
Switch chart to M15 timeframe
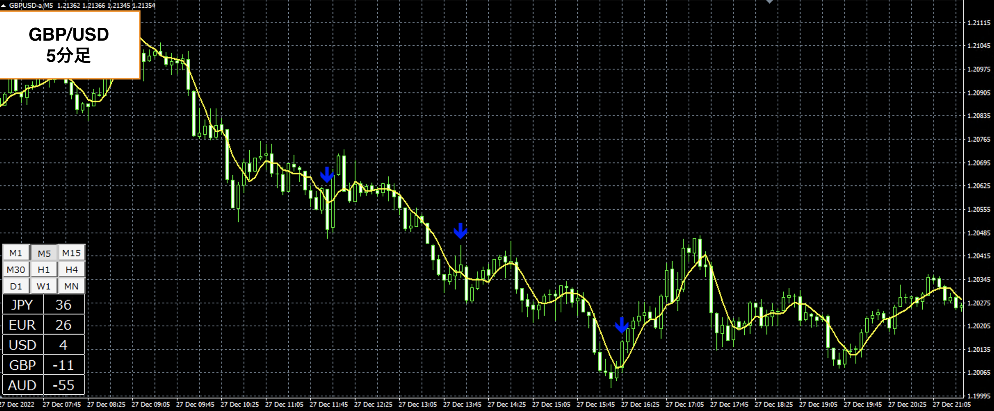(71, 253)
